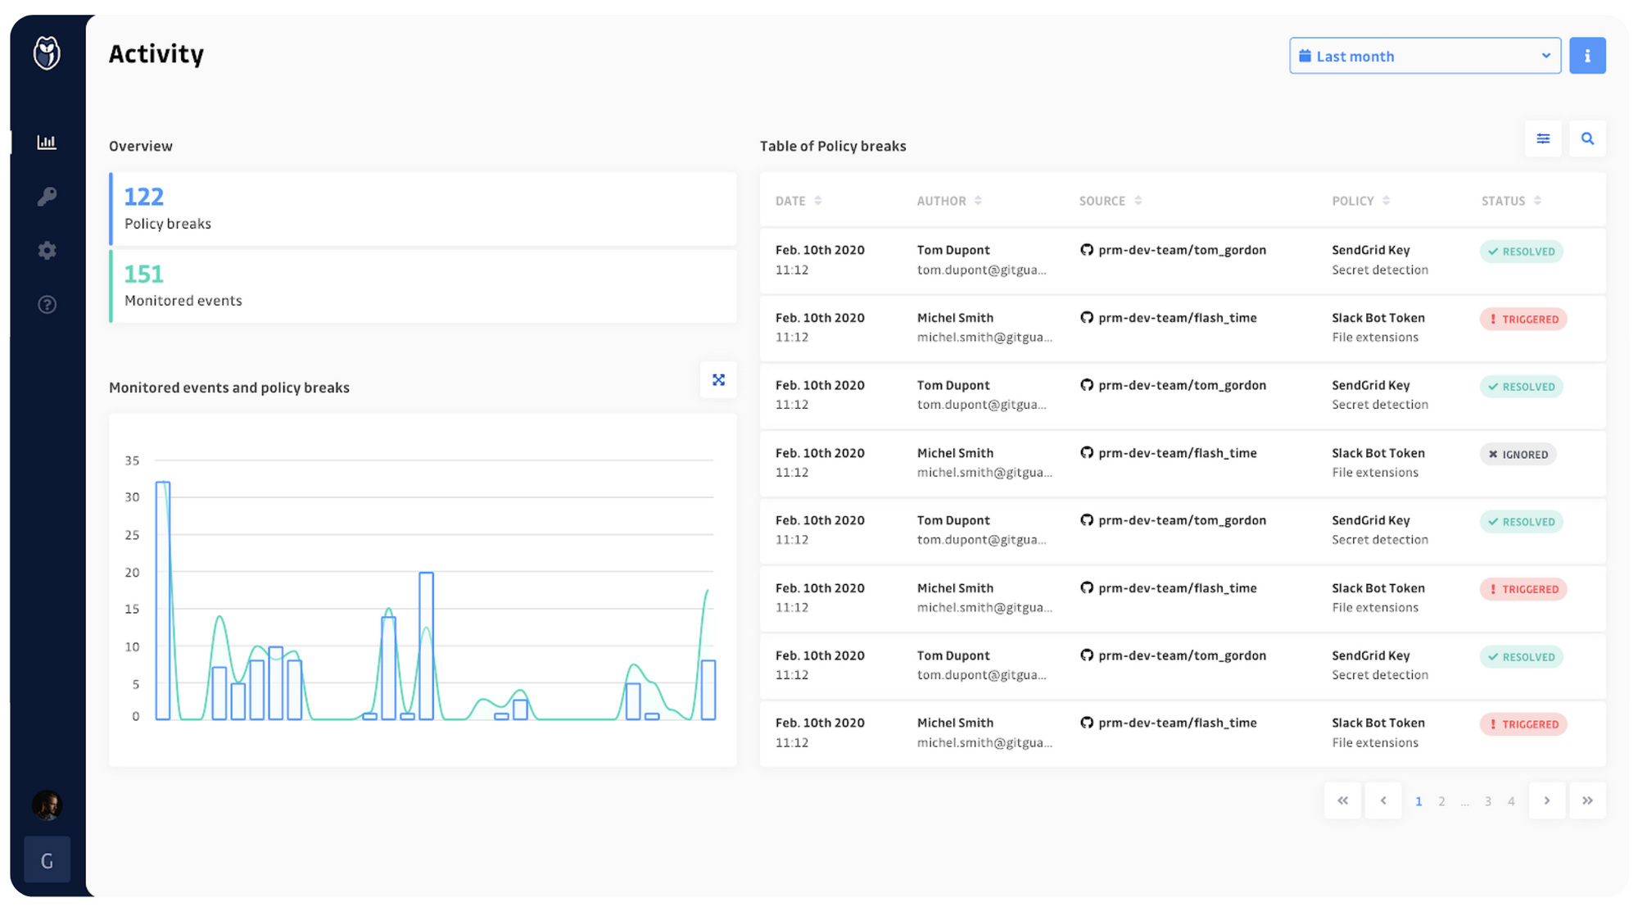Click the info button top right corner
Viewport: 1638px width, 907px height.
(1586, 55)
